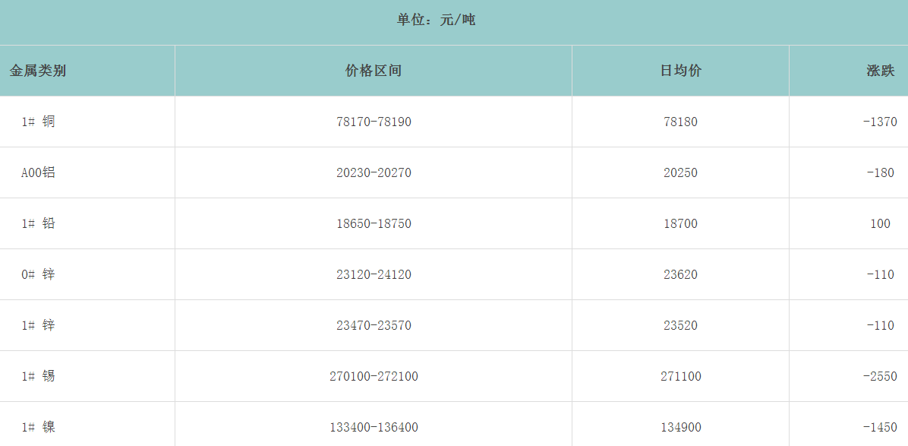Image resolution: width=908 pixels, height=446 pixels.
Task: Select the 1# 铜 metal name cell
Action: point(38,122)
